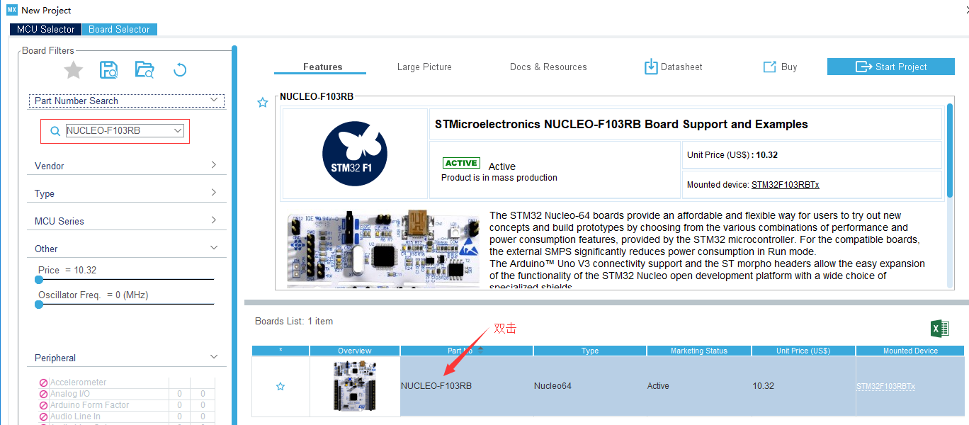Click the star column header in boards list
This screenshot has height=425, width=969.
280,351
